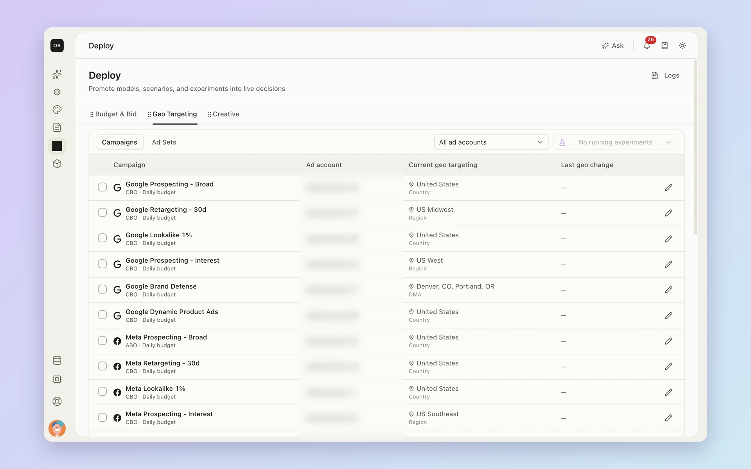The height and width of the screenshot is (469, 751).
Task: Click the 'US Southeast' geo value
Action: pos(437,414)
